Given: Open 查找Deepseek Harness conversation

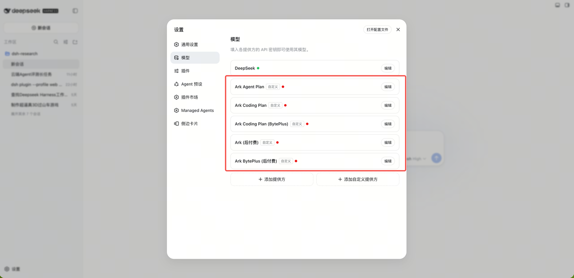Looking at the screenshot, I should pos(41,95).
